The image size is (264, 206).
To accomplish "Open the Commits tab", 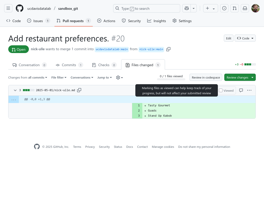I will [x=69, y=65].
